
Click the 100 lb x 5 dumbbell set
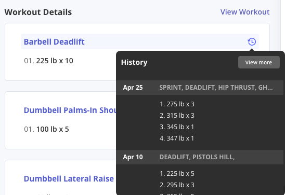46,129
